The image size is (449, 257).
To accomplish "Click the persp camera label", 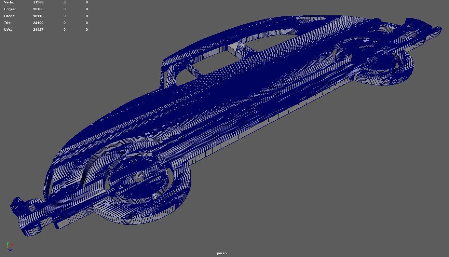I will [221, 253].
